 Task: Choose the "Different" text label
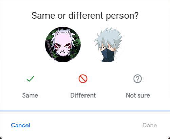83,95
